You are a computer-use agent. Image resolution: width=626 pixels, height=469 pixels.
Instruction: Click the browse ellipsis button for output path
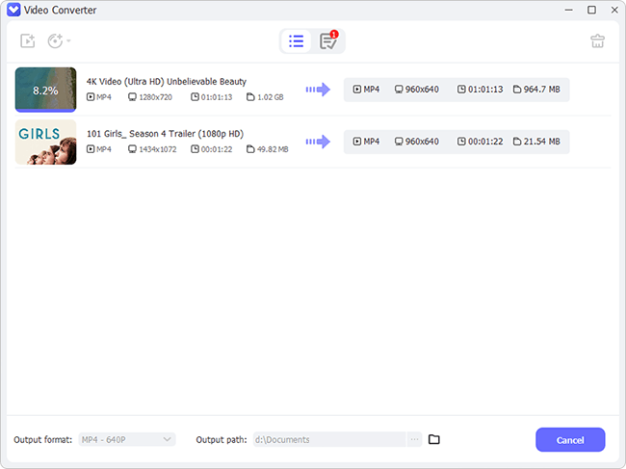414,439
